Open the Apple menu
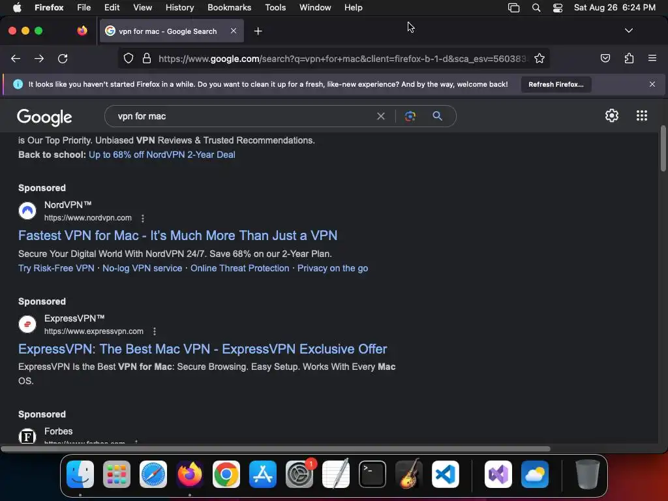The width and height of the screenshot is (668, 501). [17, 7]
